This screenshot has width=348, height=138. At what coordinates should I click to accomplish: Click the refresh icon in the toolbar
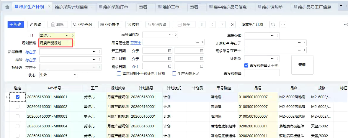[x=273, y=24]
